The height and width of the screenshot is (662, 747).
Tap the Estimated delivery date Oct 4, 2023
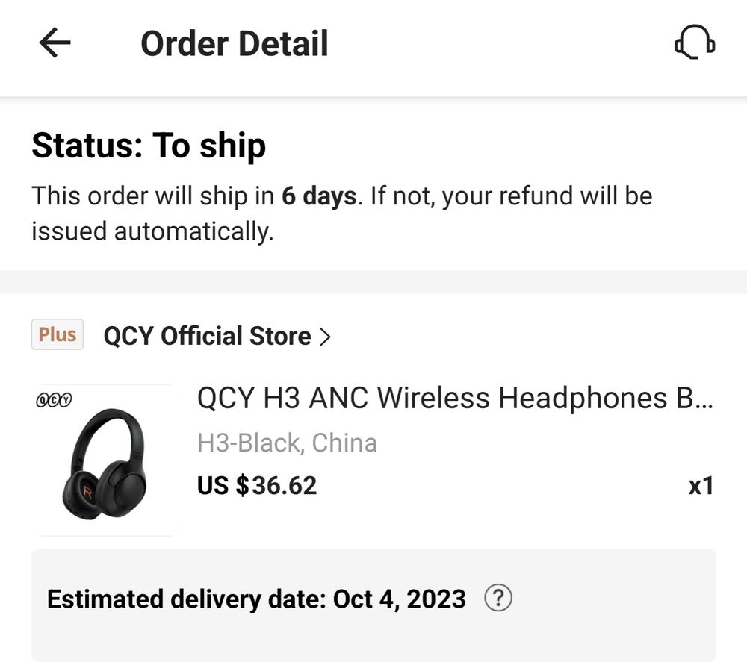pyautogui.click(x=256, y=599)
